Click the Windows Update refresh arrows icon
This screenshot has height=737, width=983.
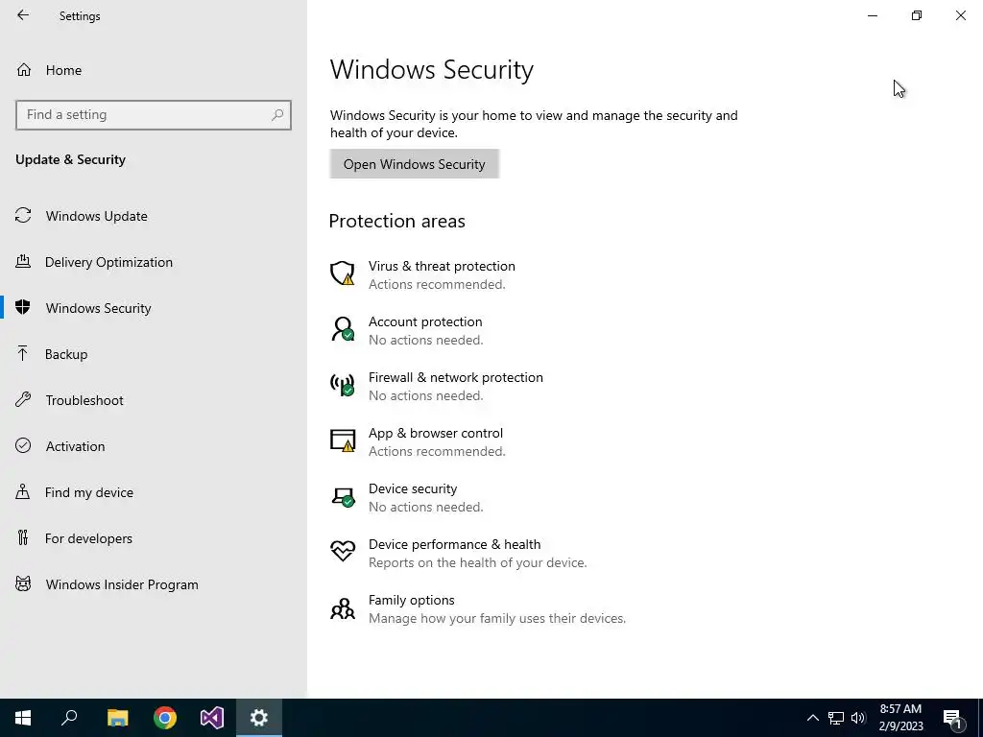tap(23, 216)
